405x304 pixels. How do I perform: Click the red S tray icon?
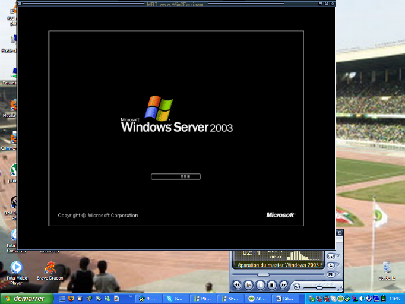(355, 299)
